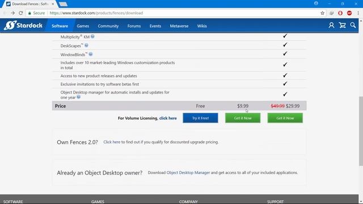The image size is (363, 204).
Task: Click the Secure padlock indicator
Action: [x=36, y=13]
